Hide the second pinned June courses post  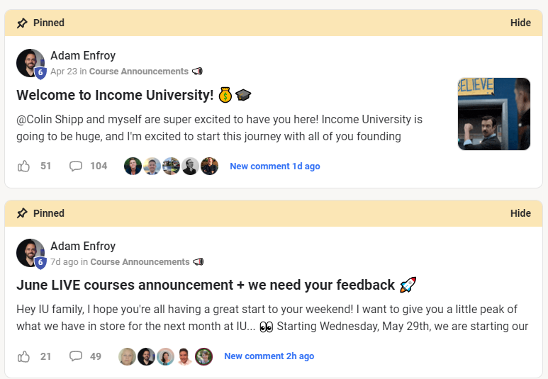point(520,213)
